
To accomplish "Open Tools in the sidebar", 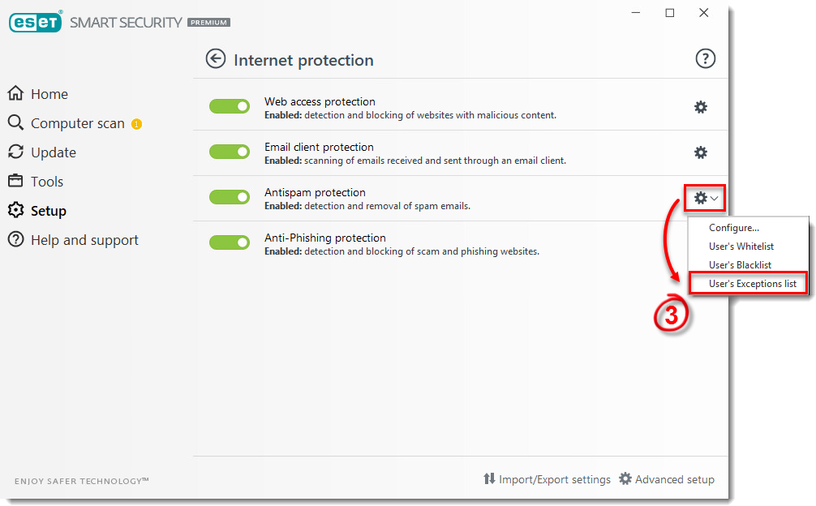I will pyautogui.click(x=46, y=182).
